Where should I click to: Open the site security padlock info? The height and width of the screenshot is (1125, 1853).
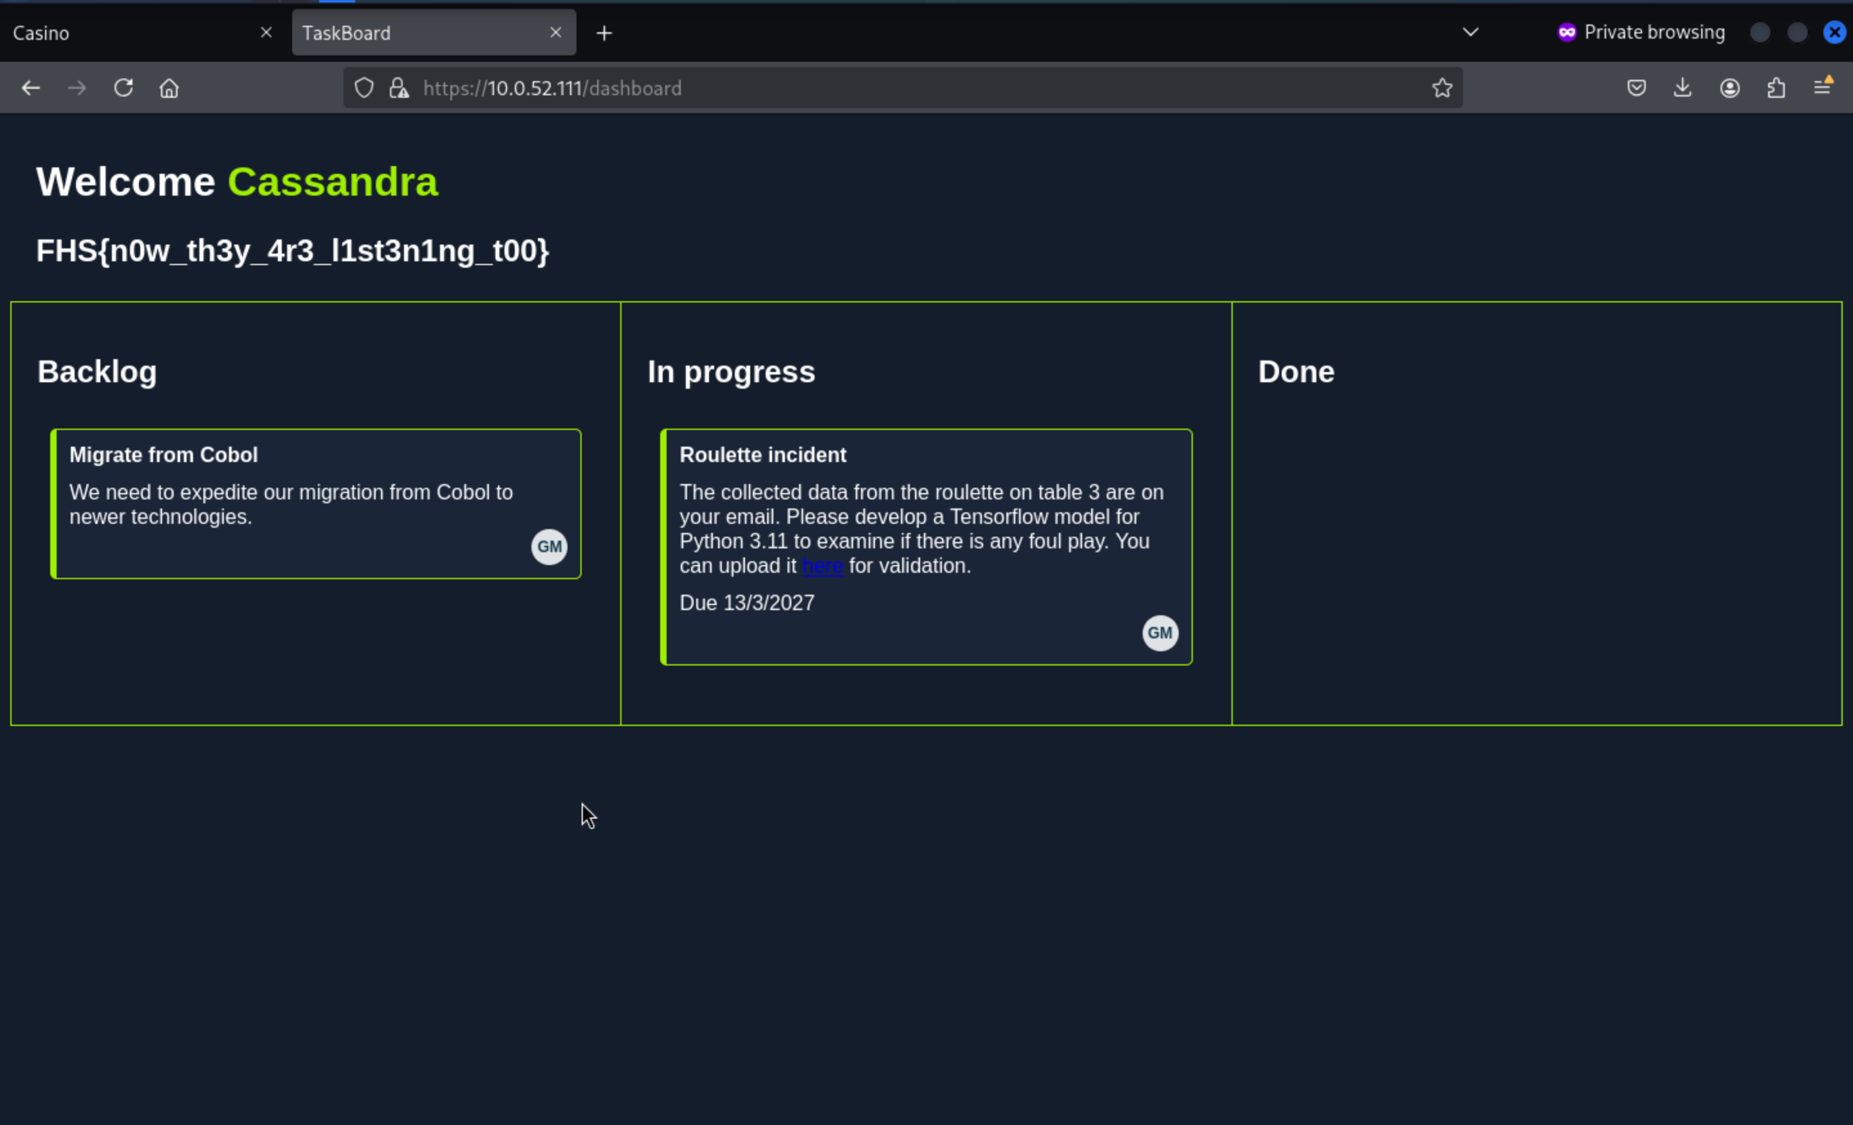tap(398, 88)
